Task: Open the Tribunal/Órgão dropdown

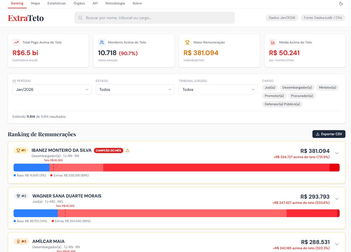Action: (x=218, y=90)
